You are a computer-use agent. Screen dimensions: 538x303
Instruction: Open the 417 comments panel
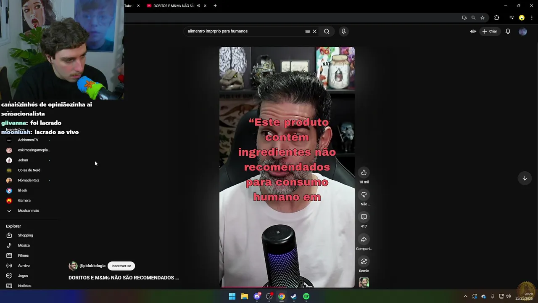pyautogui.click(x=364, y=217)
